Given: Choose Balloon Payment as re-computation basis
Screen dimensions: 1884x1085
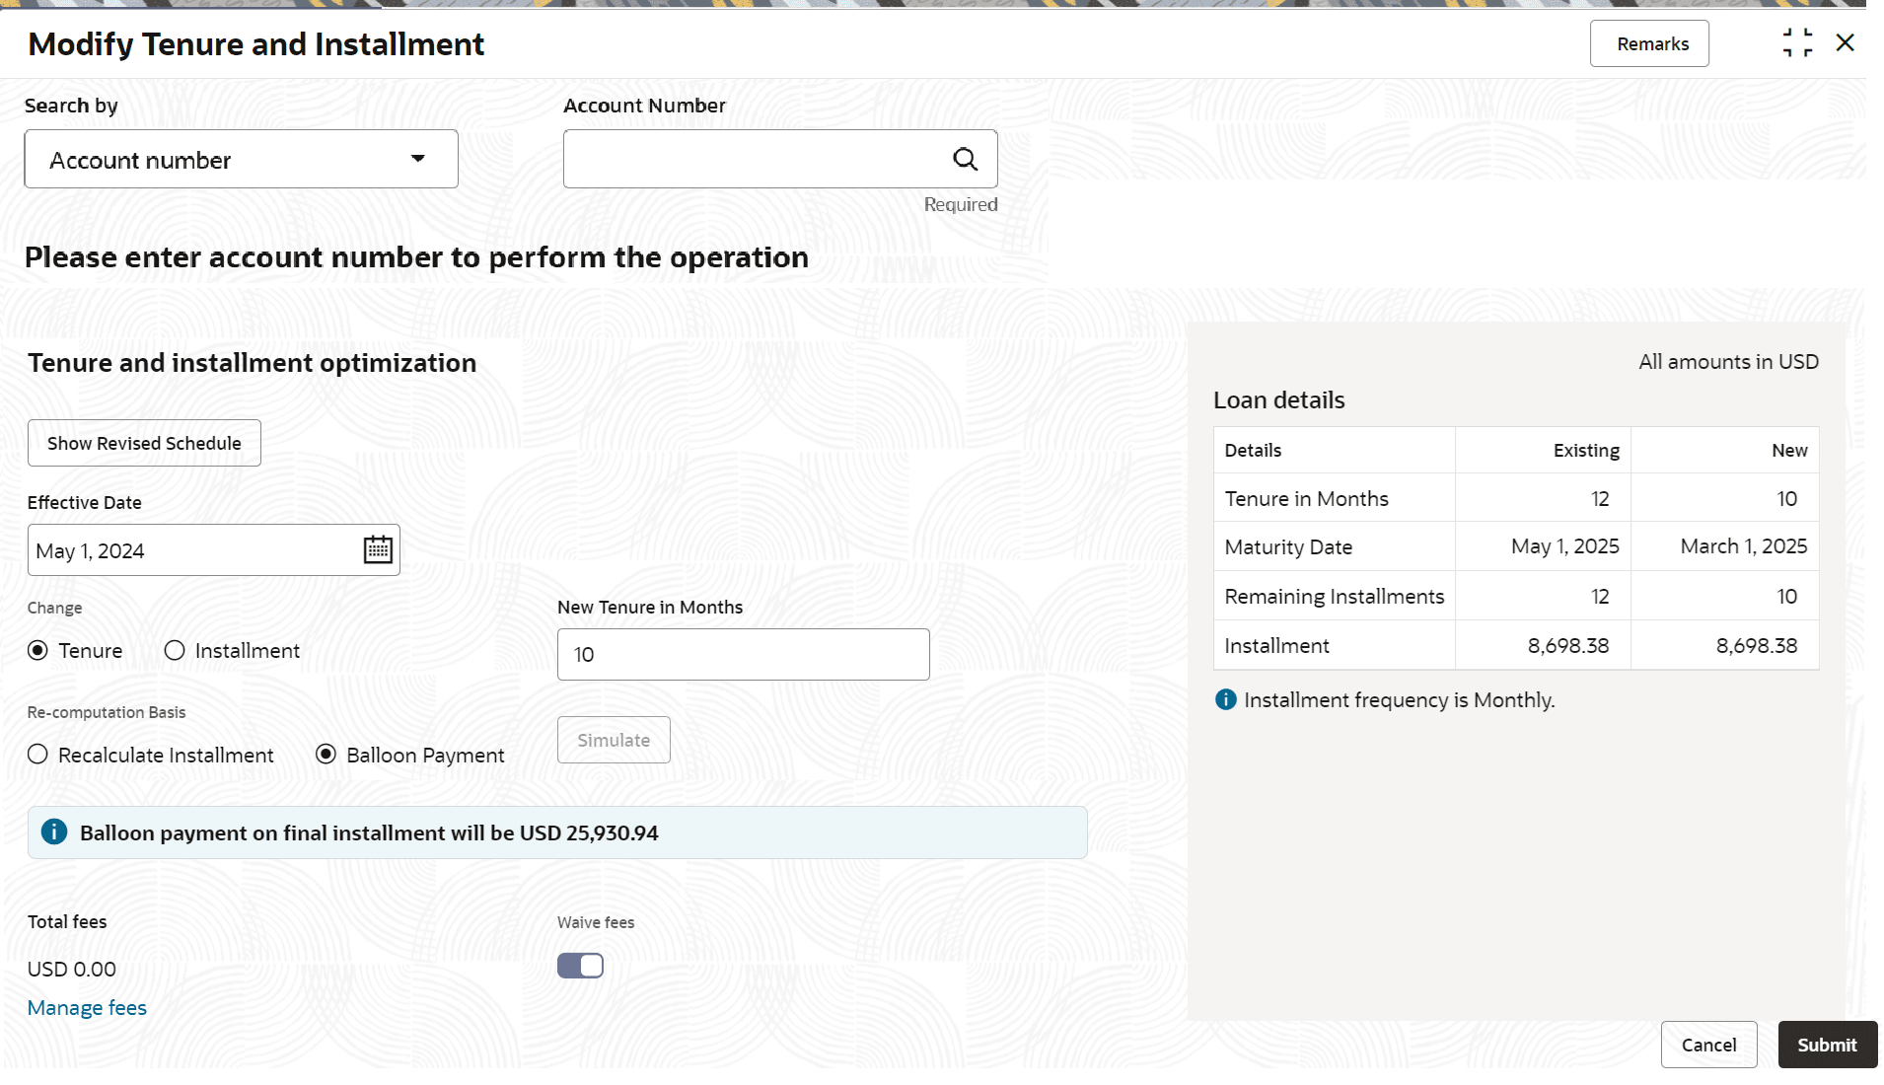Looking at the screenshot, I should (x=326, y=755).
